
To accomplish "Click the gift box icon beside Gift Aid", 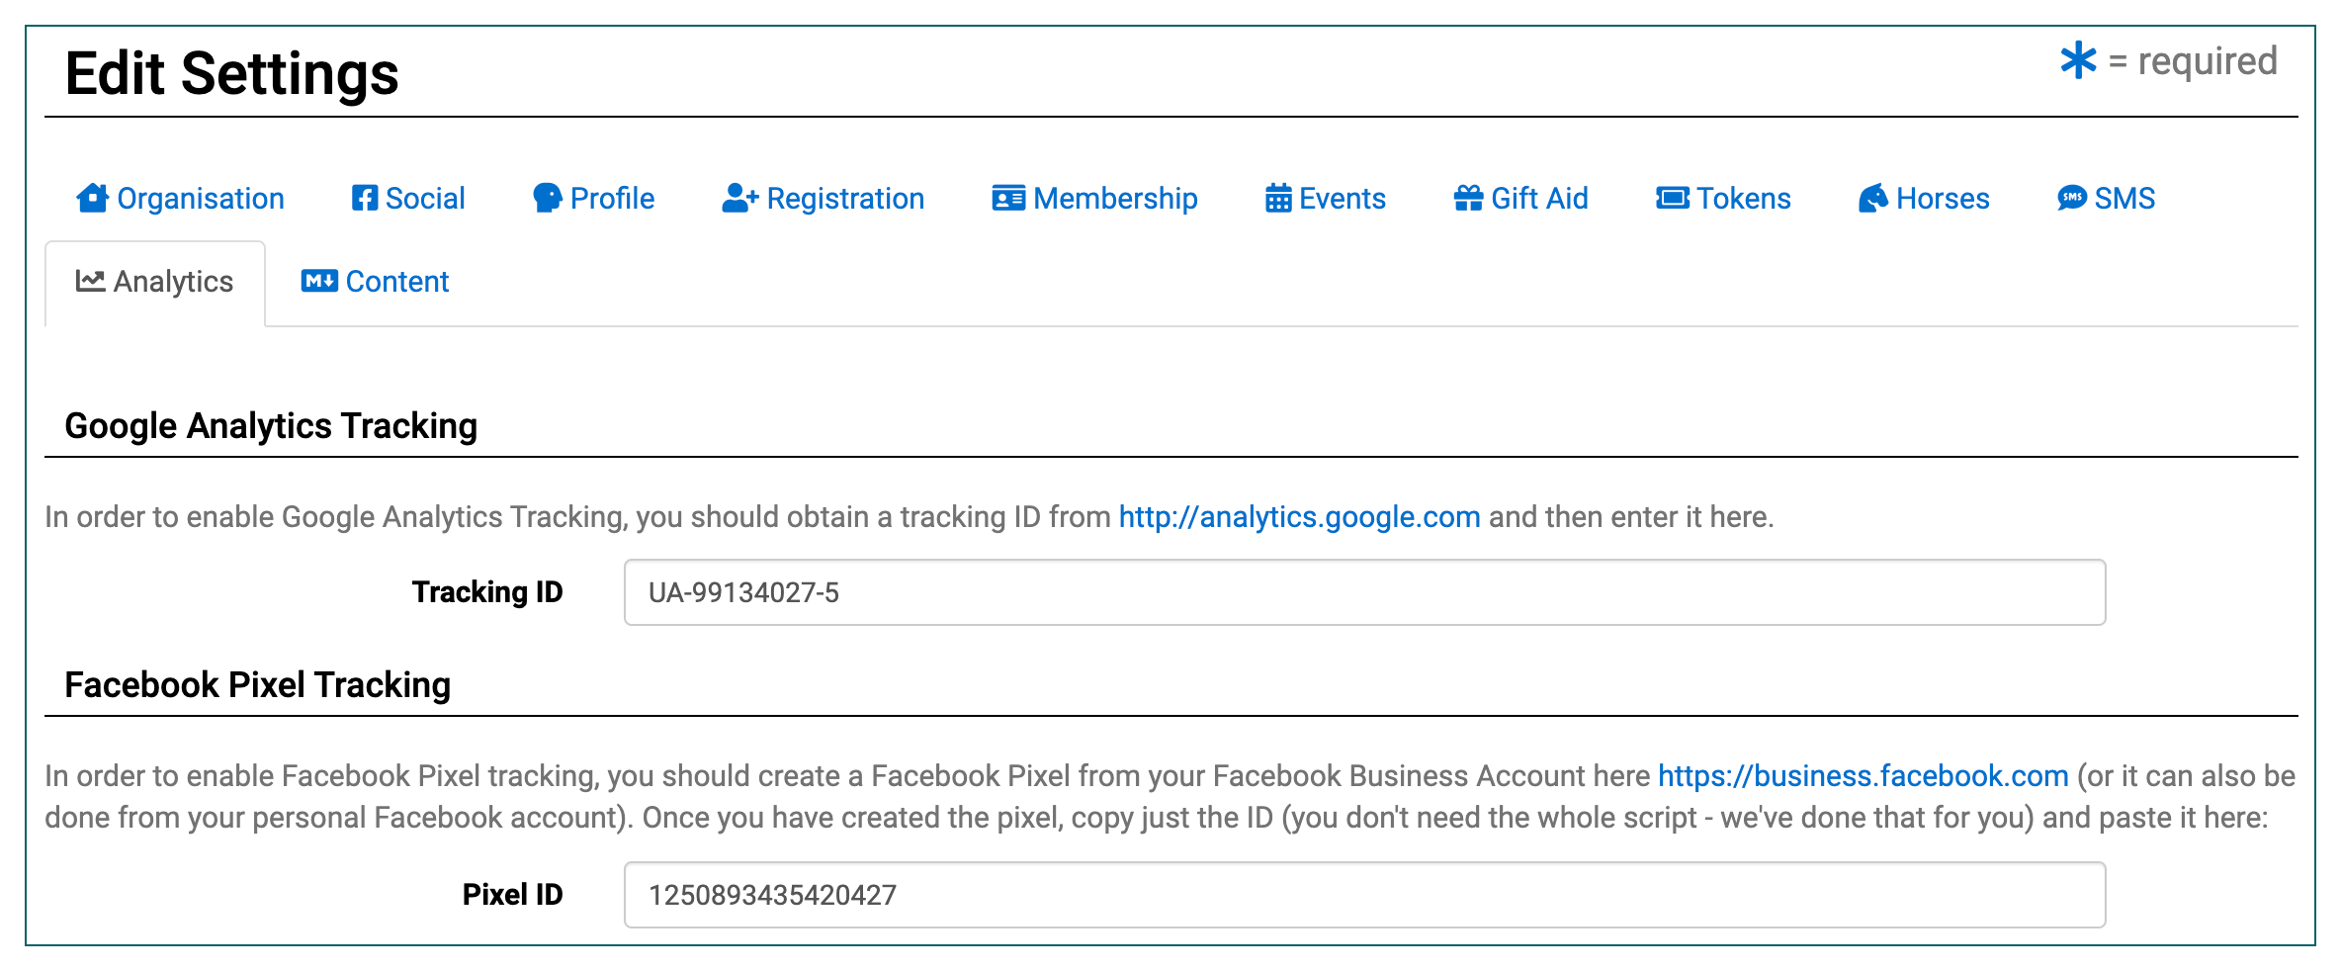I will pos(1468,198).
